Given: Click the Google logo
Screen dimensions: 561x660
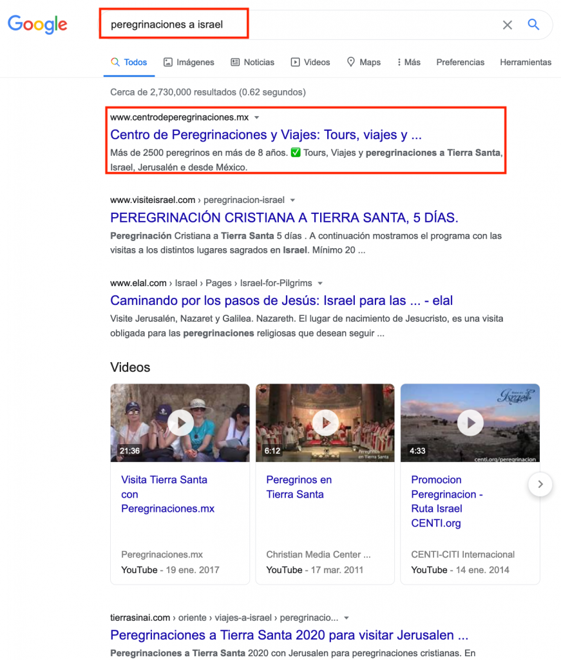Looking at the screenshot, I should click(37, 24).
